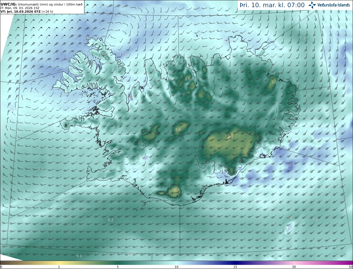The image size is (353, 269).
Task: Click the 11.7 value label west of the Westfjords
Action: [x=64, y=57]
